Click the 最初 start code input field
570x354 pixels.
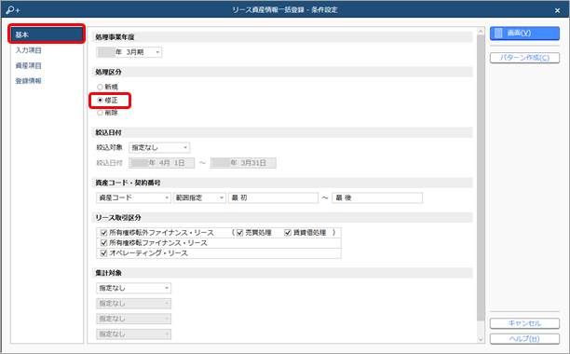pos(274,197)
